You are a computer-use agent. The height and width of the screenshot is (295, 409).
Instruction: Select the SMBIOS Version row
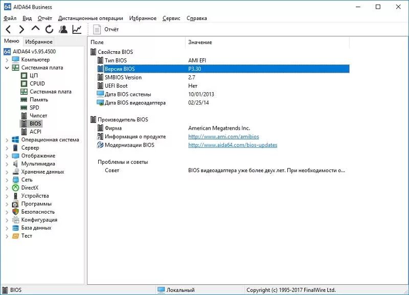[x=223, y=77]
